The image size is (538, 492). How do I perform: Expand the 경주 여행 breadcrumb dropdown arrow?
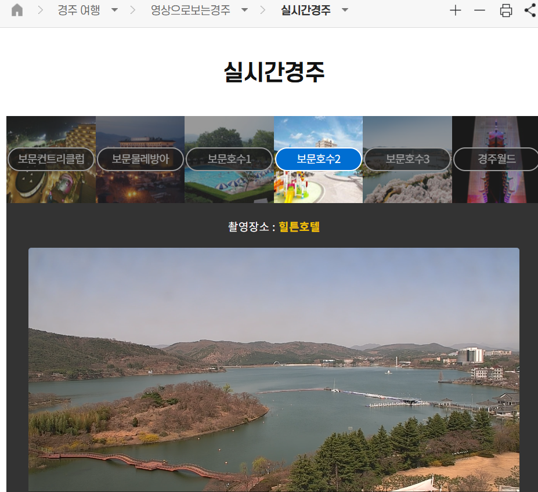[x=114, y=10]
